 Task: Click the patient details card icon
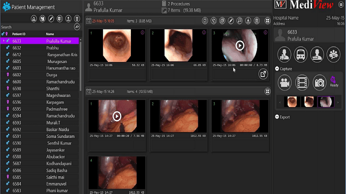click(x=317, y=55)
